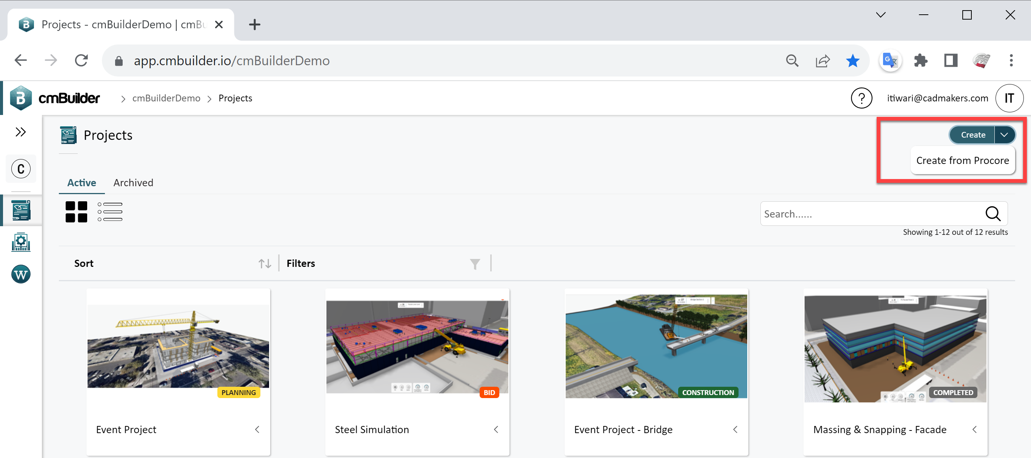This screenshot has width=1031, height=458.
Task: Open the round W sidebar icon
Action: click(x=21, y=274)
